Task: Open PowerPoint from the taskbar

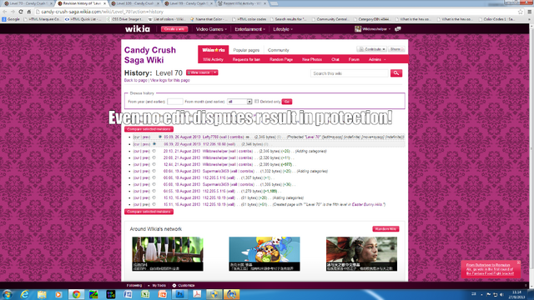Action: point(163,294)
